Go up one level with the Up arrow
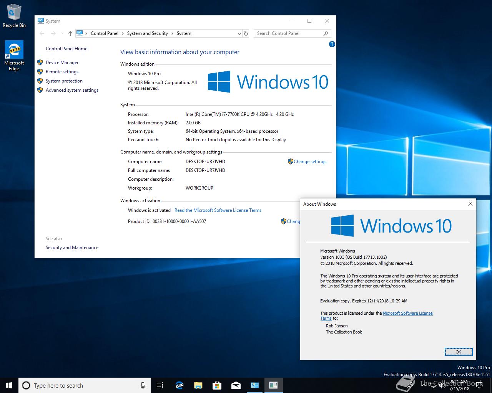492x393 pixels. click(70, 33)
